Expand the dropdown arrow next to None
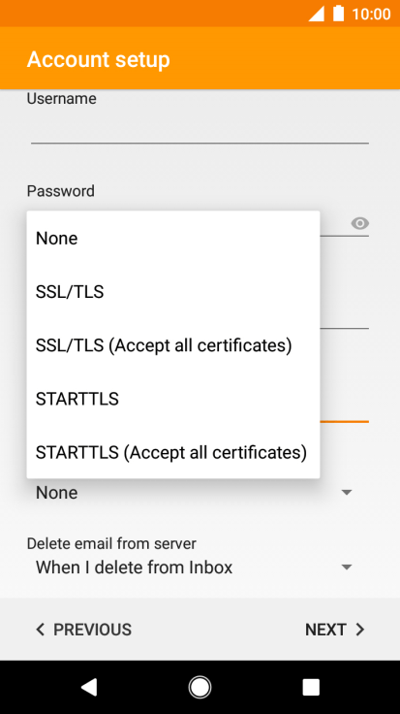Viewport: 400px width, 714px height. tap(347, 492)
